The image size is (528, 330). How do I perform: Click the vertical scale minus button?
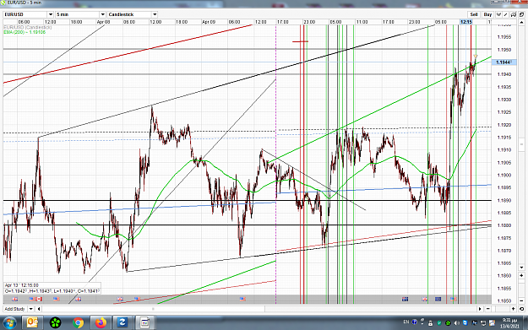521,300
